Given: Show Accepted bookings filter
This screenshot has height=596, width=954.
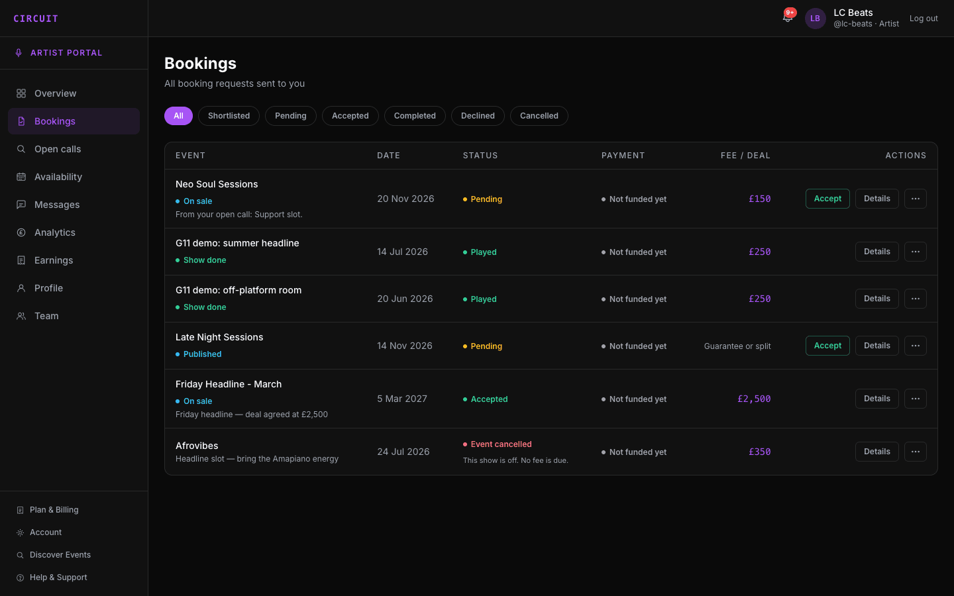Looking at the screenshot, I should (350, 116).
